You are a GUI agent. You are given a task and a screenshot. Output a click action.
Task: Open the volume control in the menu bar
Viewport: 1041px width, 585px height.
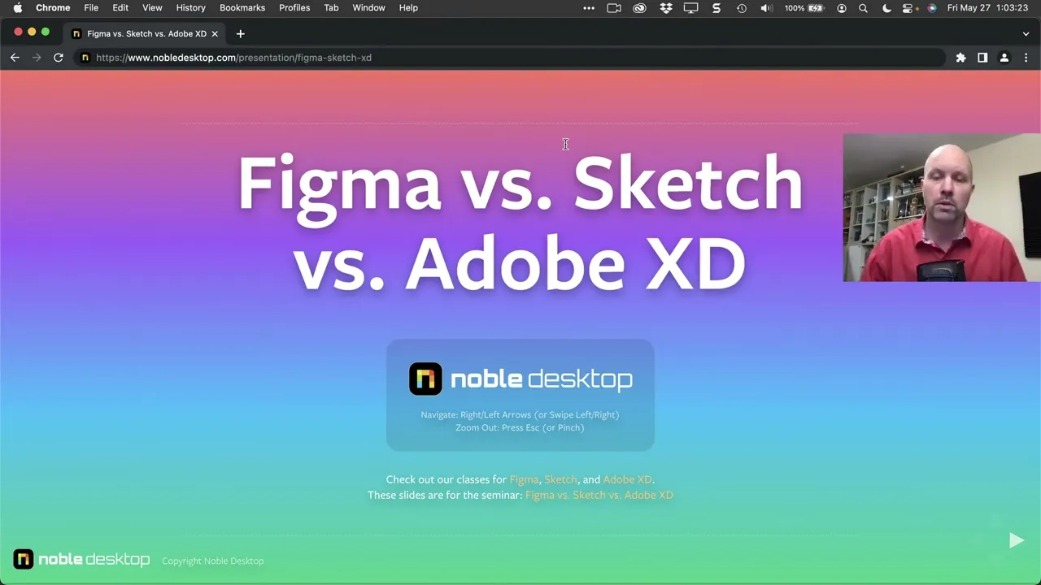point(766,8)
